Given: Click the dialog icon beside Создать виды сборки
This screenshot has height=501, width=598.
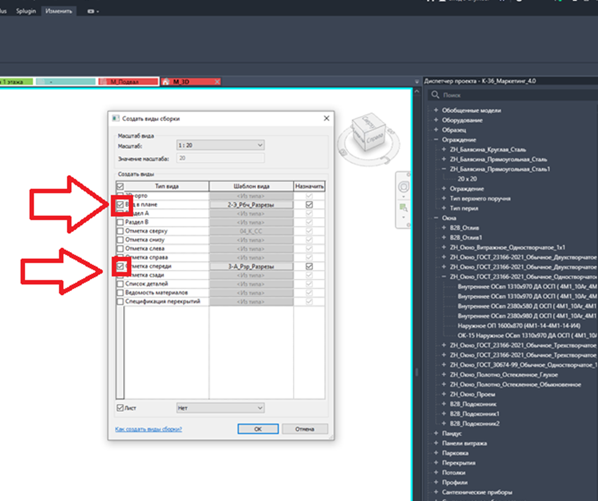Looking at the screenshot, I should 116,119.
